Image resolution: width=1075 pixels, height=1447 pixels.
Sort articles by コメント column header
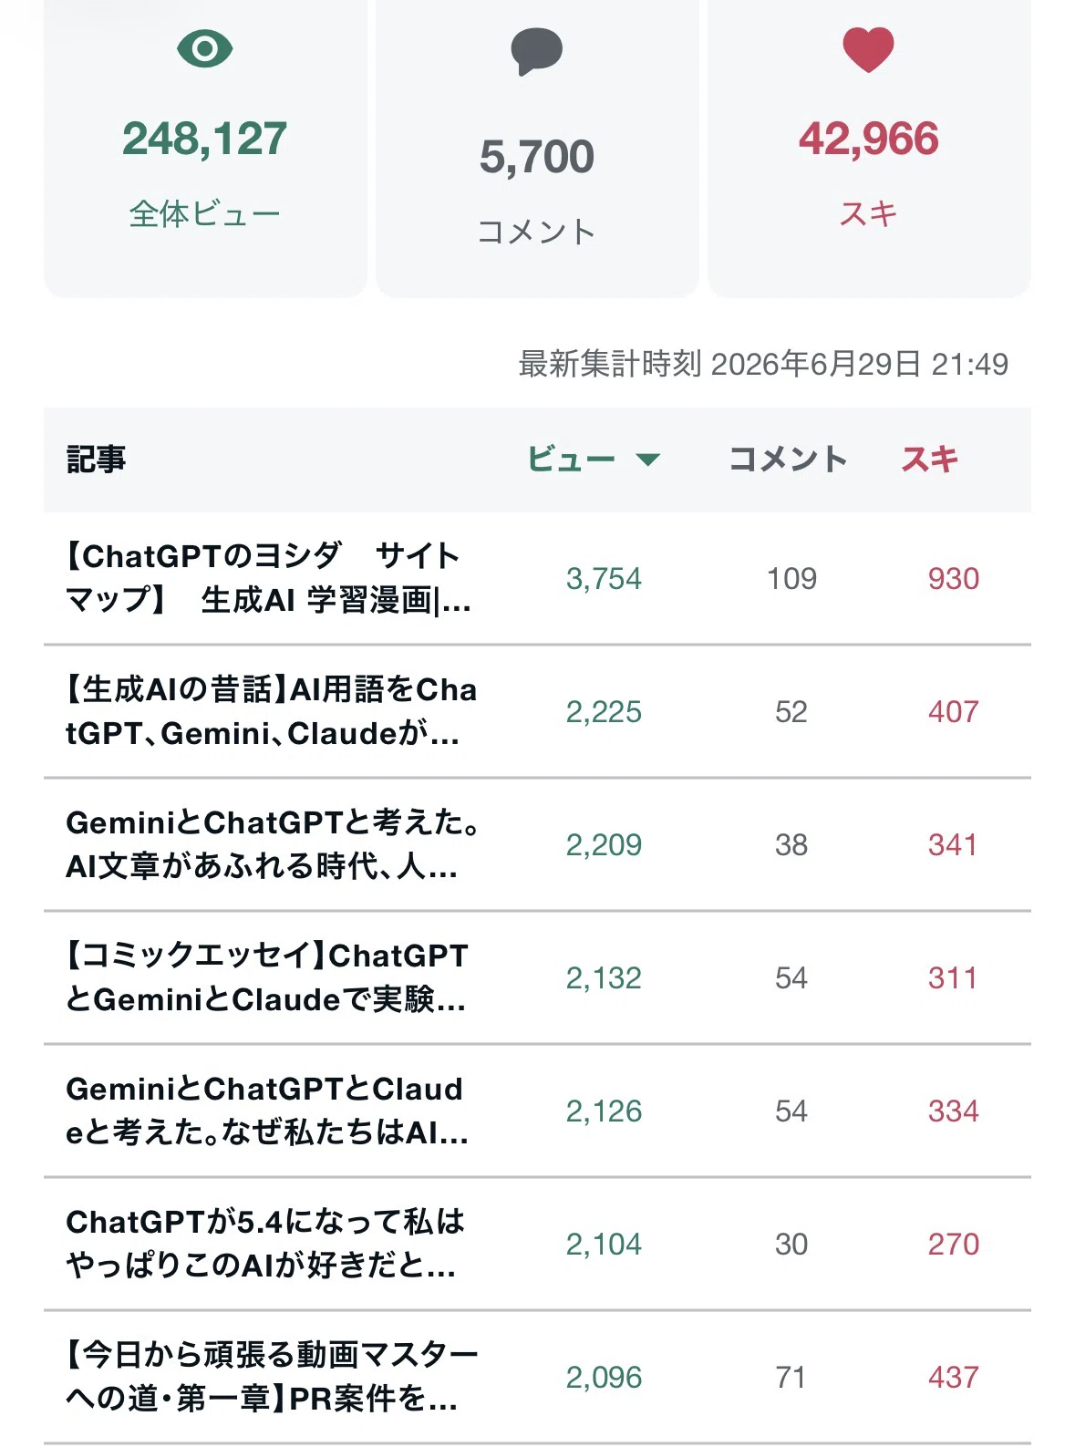(789, 460)
